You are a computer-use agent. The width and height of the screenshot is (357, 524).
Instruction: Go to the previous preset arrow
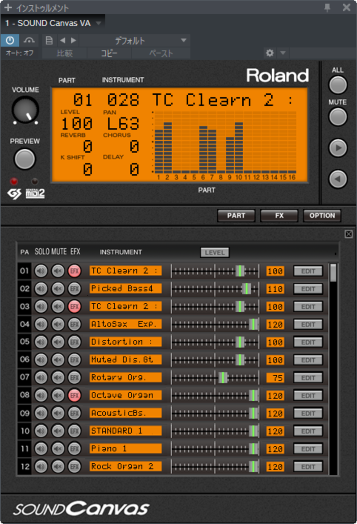[x=62, y=41]
